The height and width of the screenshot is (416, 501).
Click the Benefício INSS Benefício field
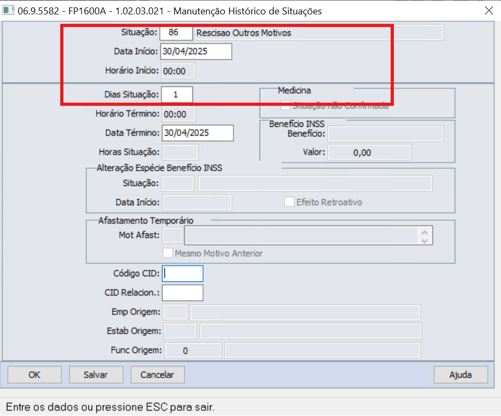386,134
